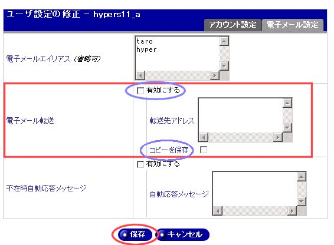Viewport: 334px width, 245px height.
Task: Enable the auto-reply 有効にする checkbox
Action: (140, 164)
